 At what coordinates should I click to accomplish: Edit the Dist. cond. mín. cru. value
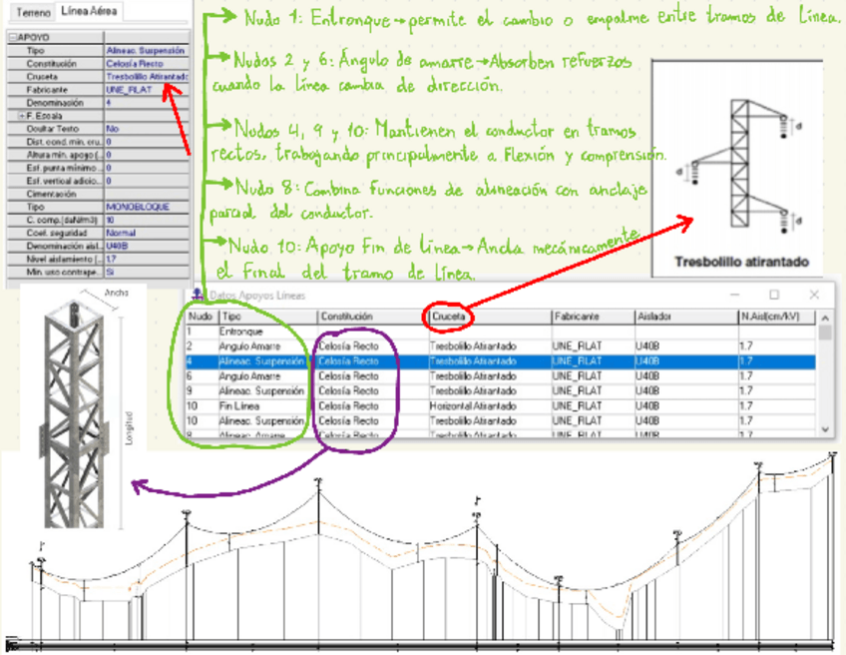(147, 142)
